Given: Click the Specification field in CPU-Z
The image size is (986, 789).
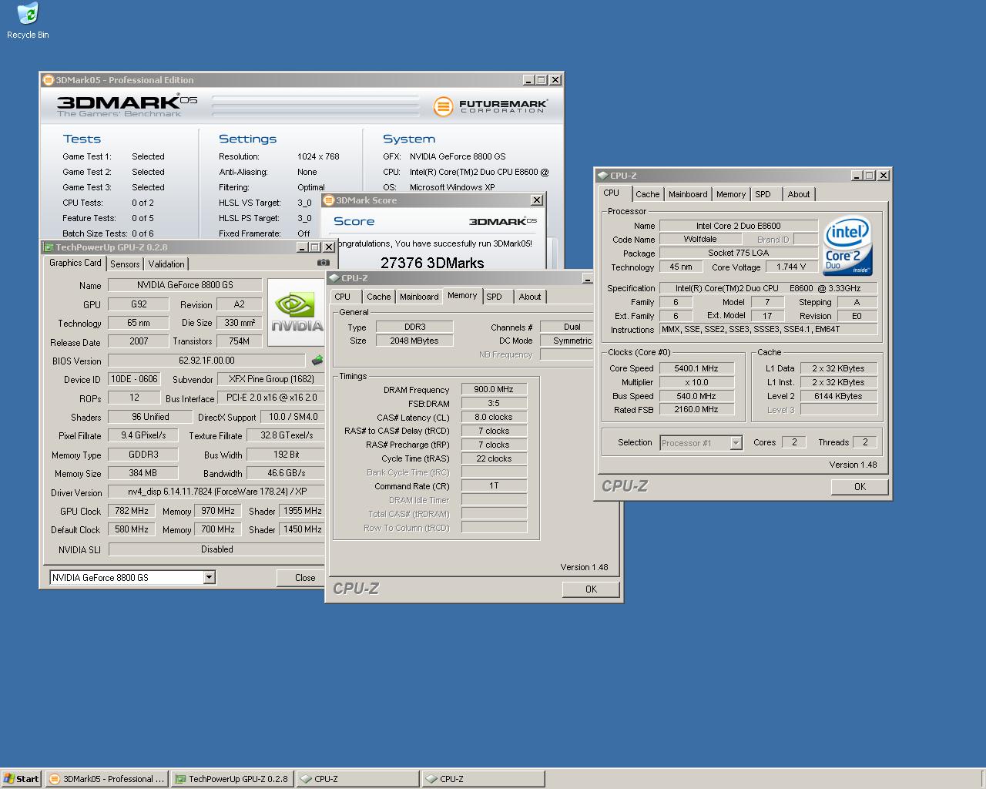Looking at the screenshot, I should point(768,288).
